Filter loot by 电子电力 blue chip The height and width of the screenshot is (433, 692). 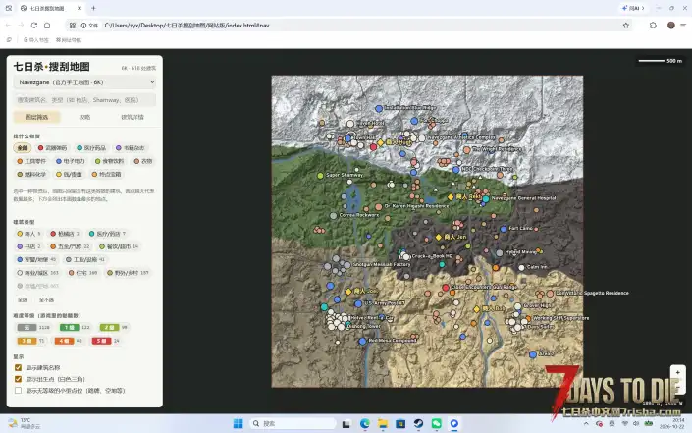coord(71,161)
